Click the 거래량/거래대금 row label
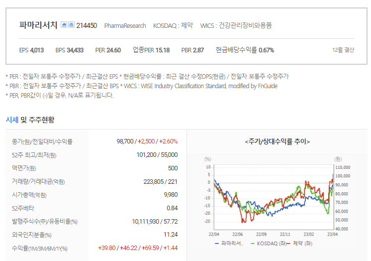This screenshot has height=261, width=371. click(38, 182)
